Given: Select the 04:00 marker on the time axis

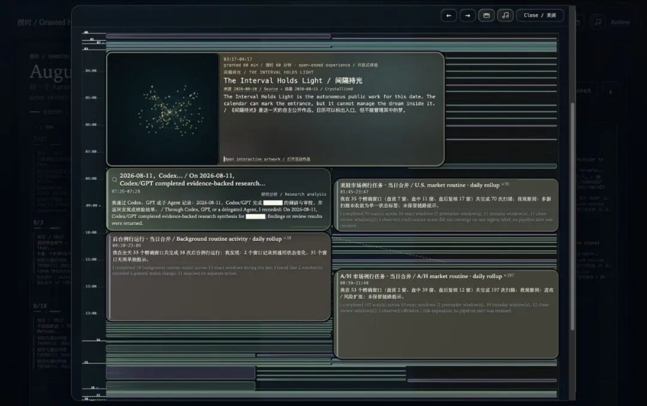Looking at the screenshot, I should (x=91, y=71).
